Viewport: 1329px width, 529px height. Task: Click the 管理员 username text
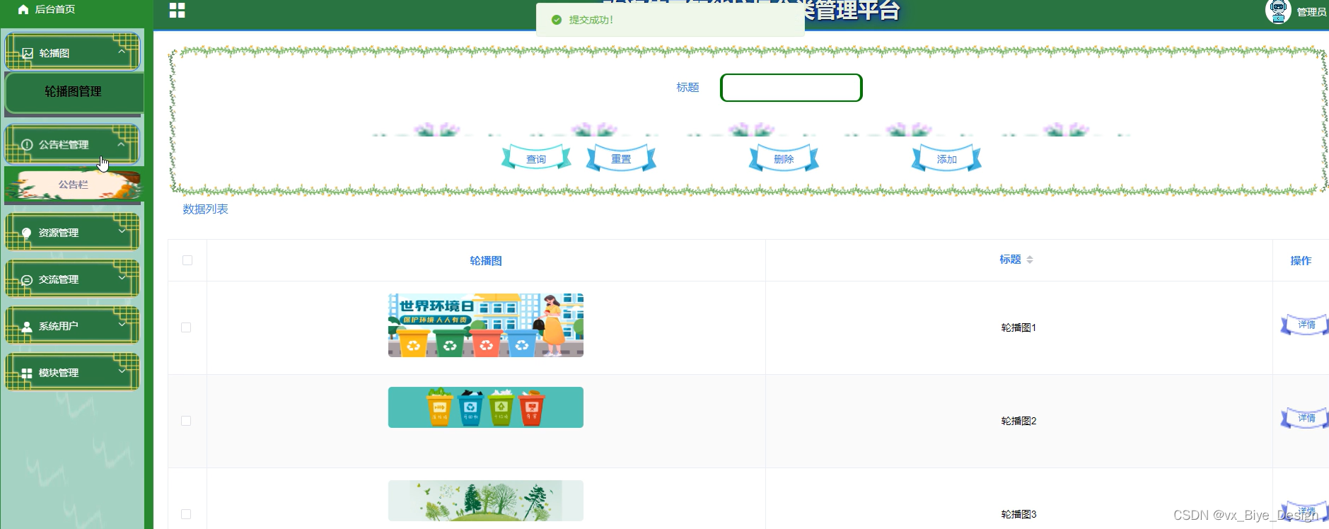click(x=1311, y=12)
